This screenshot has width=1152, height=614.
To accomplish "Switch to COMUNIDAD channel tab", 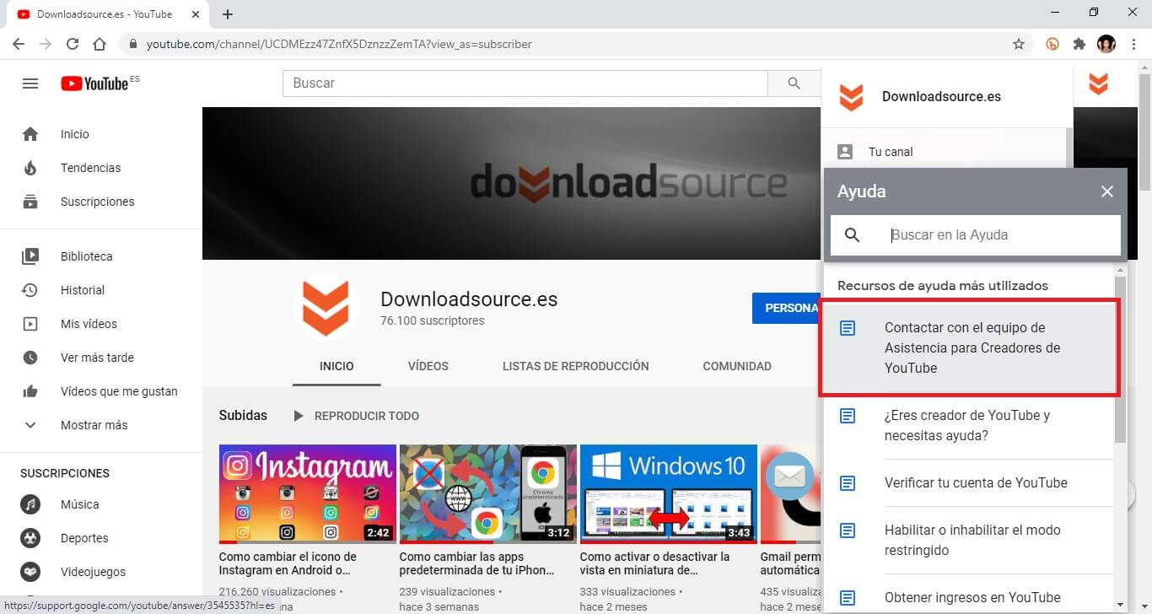I will click(737, 366).
